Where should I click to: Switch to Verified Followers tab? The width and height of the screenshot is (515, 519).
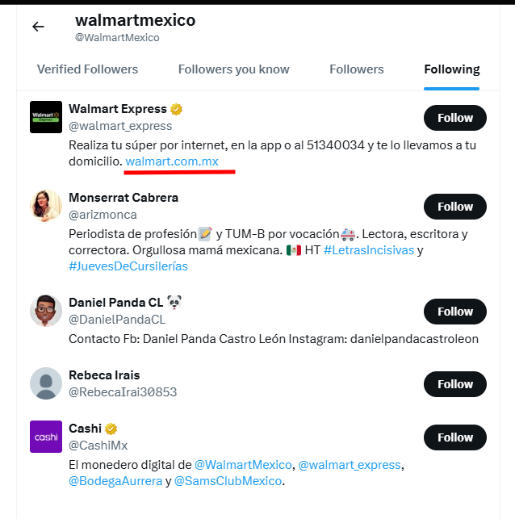coord(87,69)
